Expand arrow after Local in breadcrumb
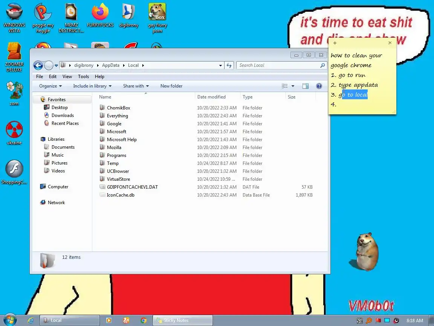434x326 pixels. coord(143,65)
